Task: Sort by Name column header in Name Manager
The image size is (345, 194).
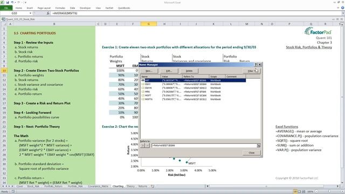Action: coord(151,77)
